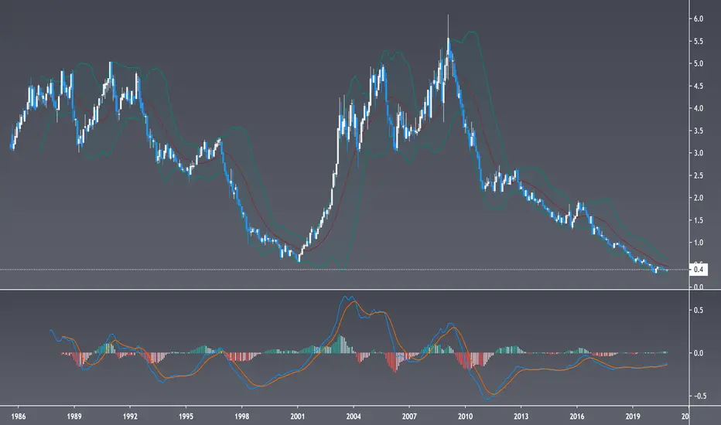Click the 1.5 price scale value

point(699,220)
